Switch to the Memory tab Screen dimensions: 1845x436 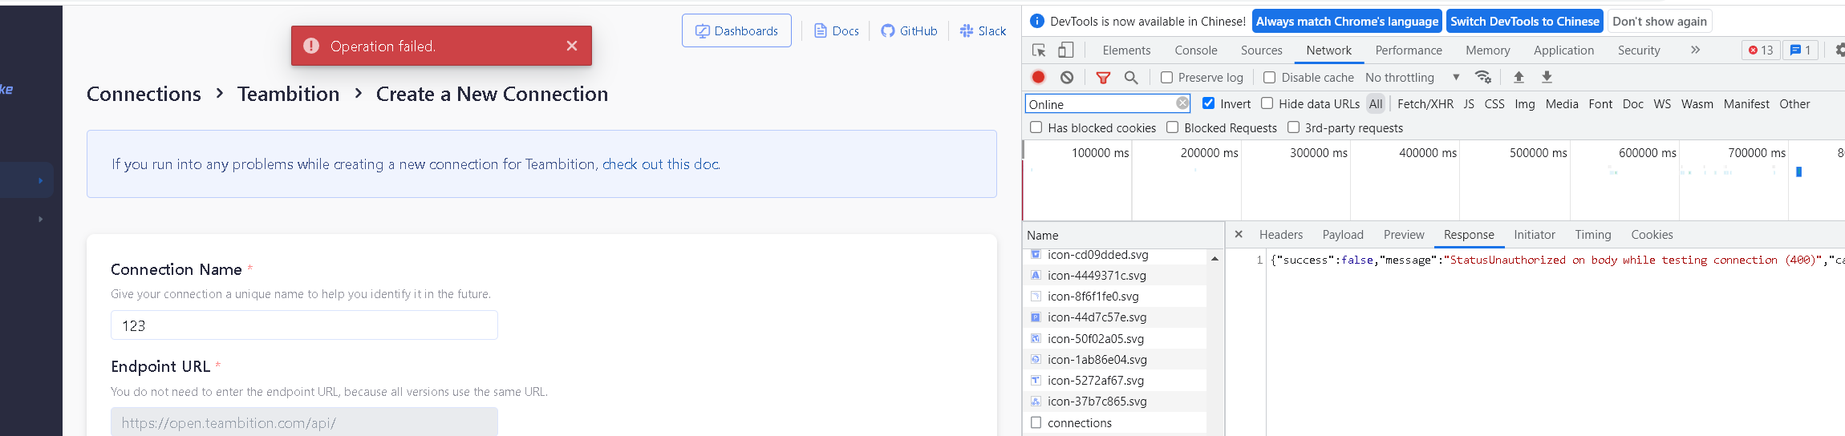click(x=1487, y=50)
